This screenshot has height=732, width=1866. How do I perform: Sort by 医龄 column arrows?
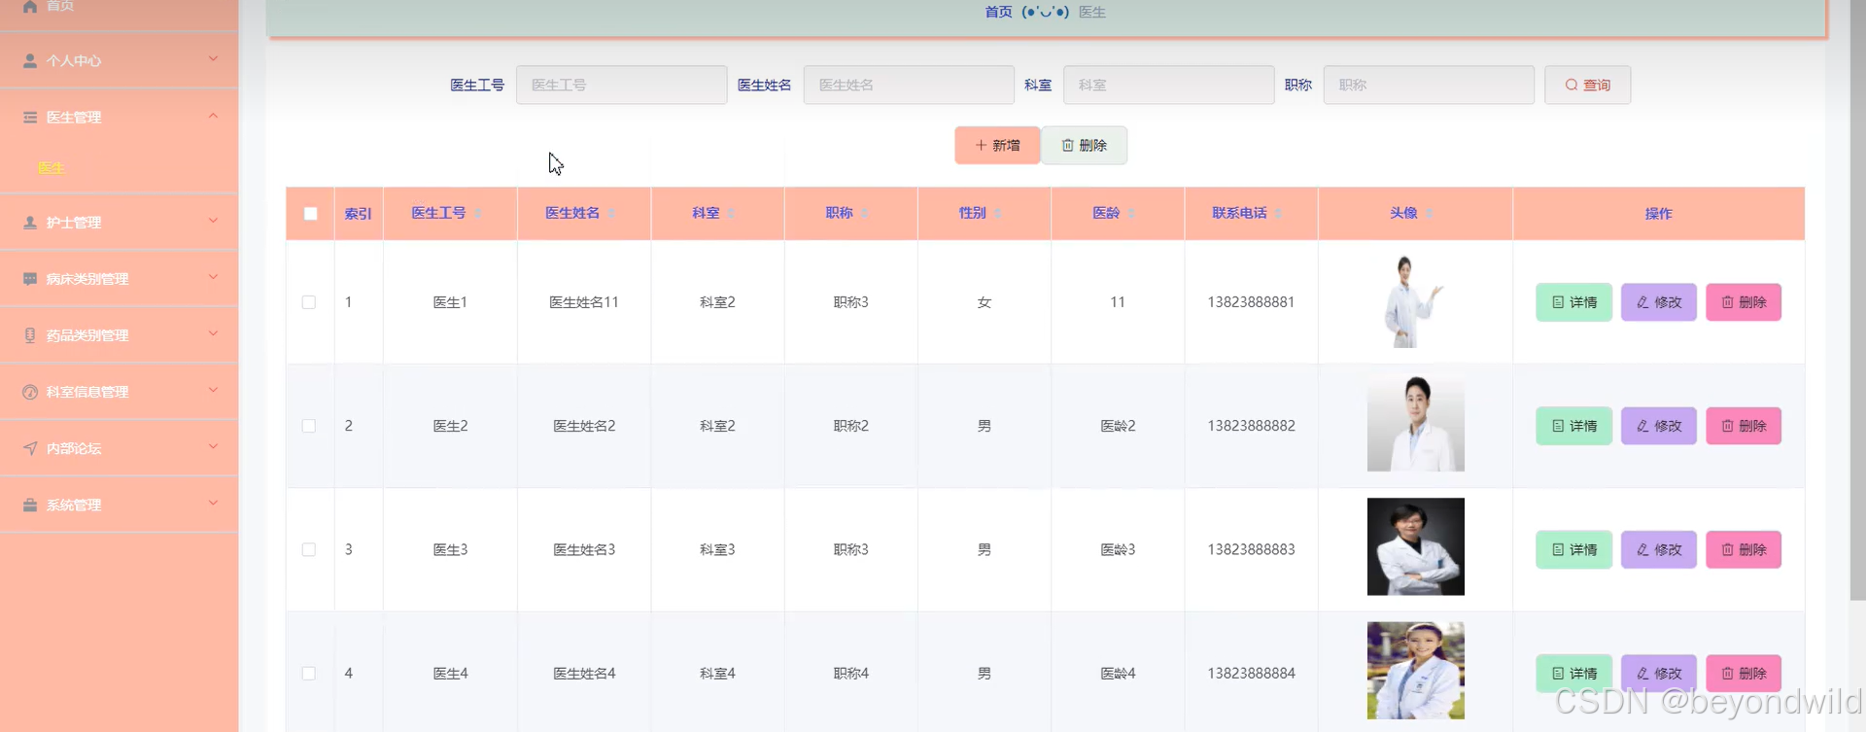pos(1131,213)
